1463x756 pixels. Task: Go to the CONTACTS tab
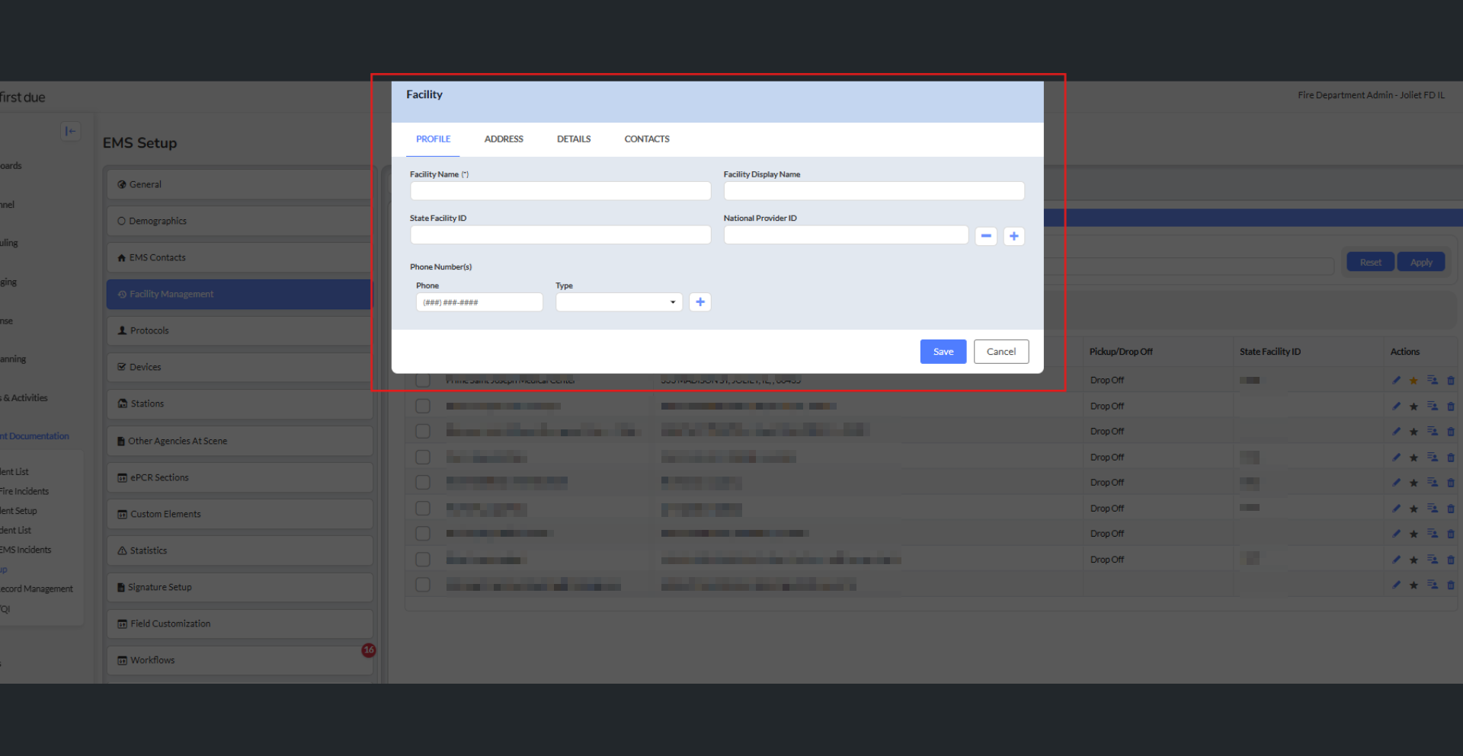(x=646, y=139)
